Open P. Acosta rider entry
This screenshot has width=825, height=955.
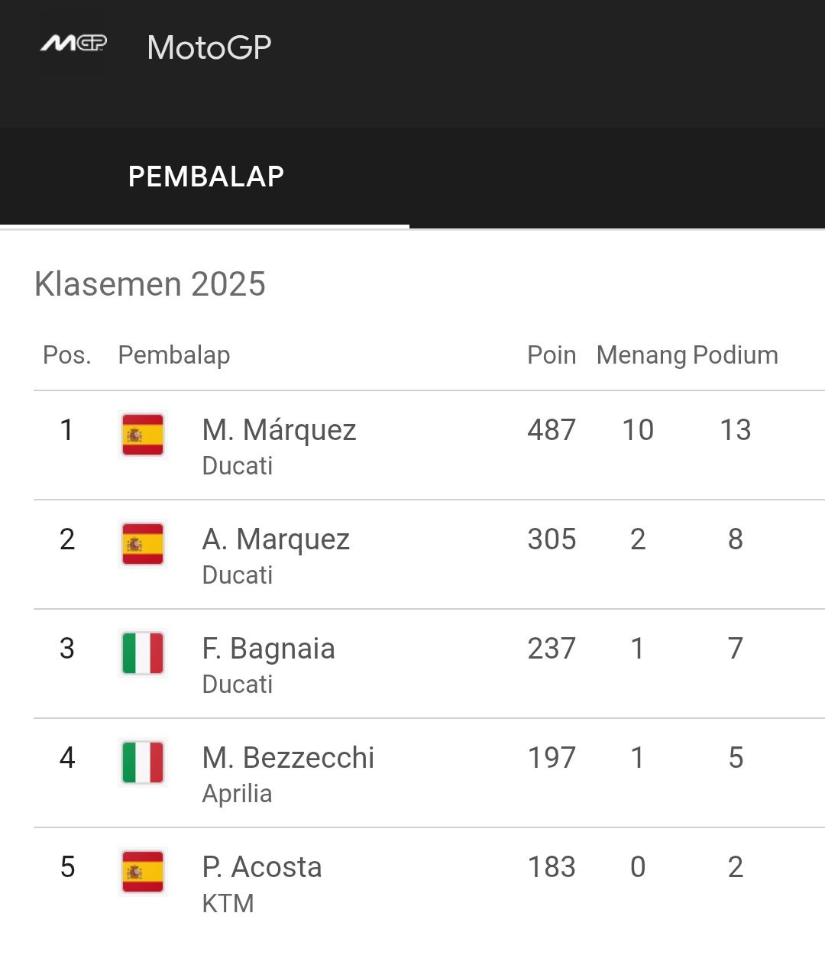point(429,882)
